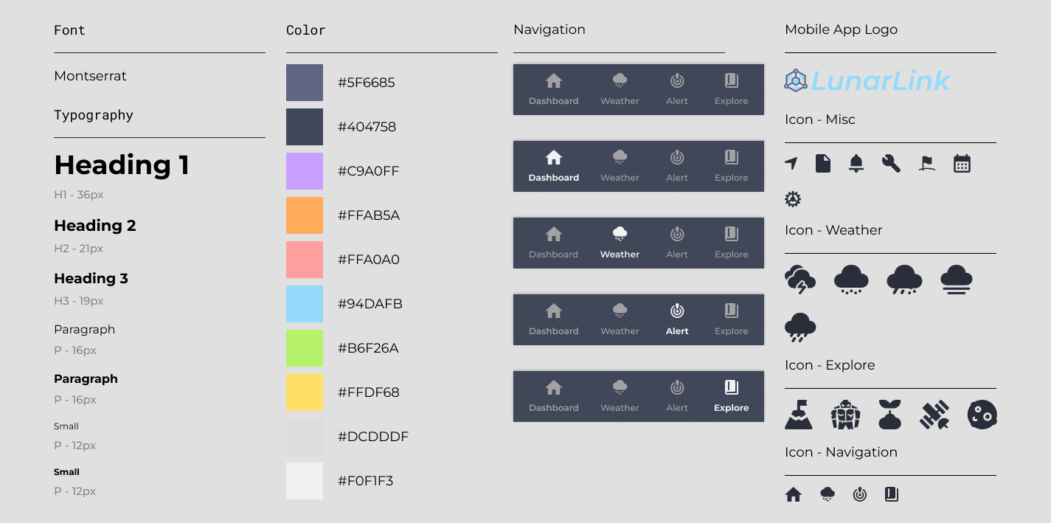Click the LunarLink app logo
The height and width of the screenshot is (523, 1051).
[867, 81]
